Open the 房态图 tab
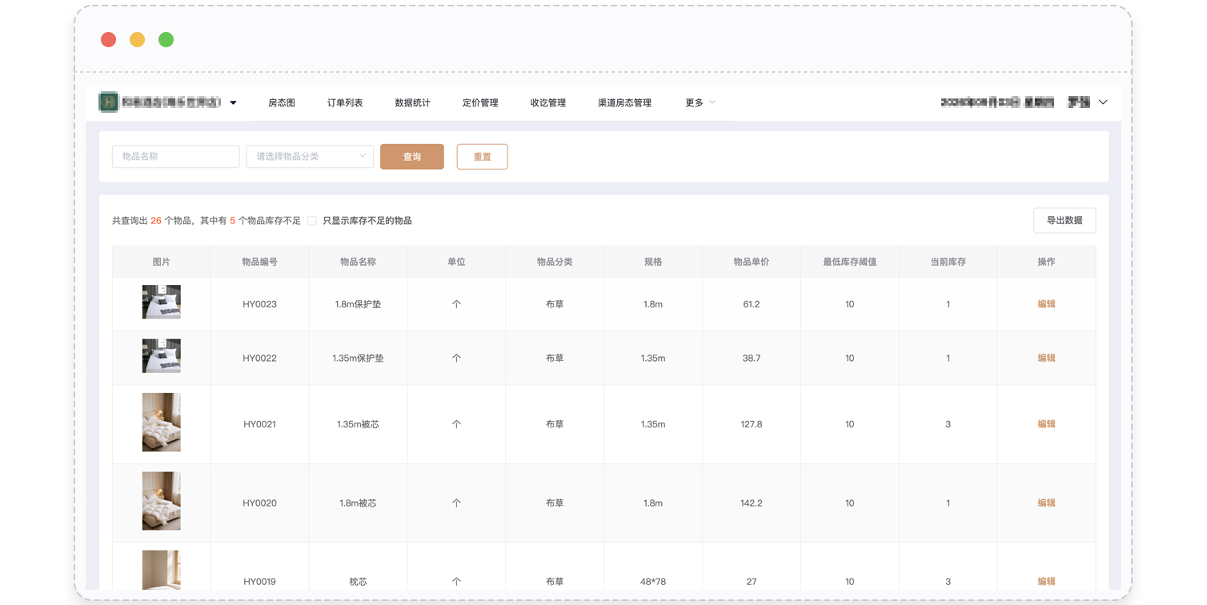The image size is (1207, 605). (x=282, y=102)
